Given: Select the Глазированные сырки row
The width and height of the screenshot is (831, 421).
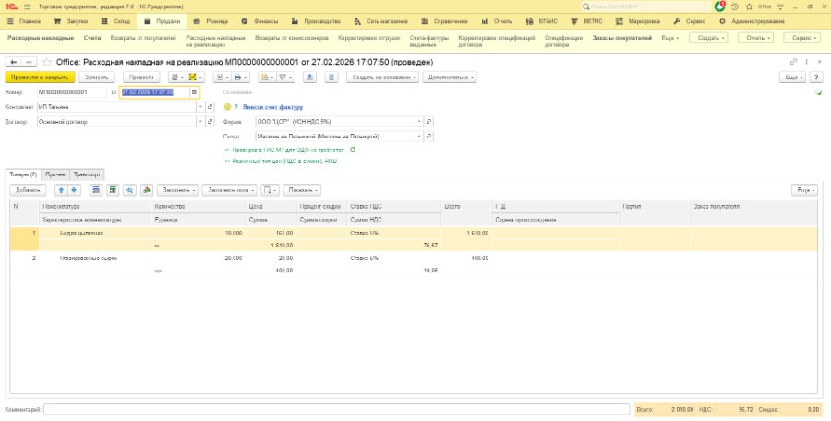Looking at the screenshot, I should tap(414, 264).
